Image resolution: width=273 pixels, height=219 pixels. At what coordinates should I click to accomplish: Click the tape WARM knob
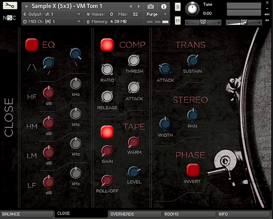click(x=134, y=142)
